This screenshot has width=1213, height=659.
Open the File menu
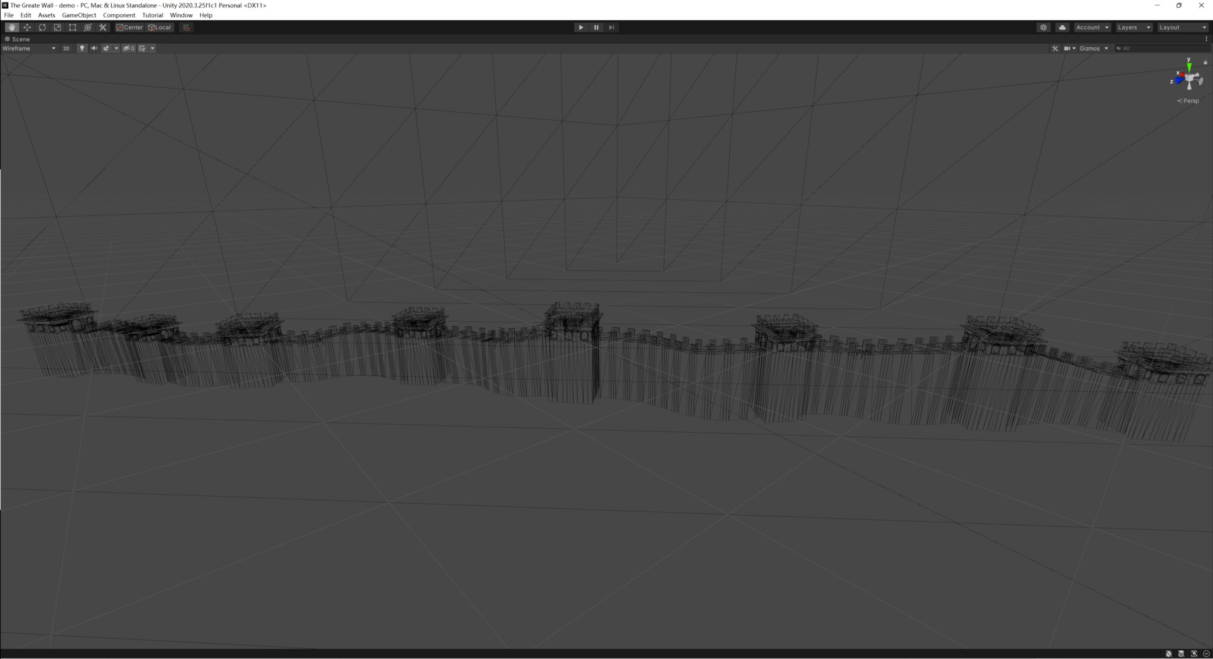point(9,15)
